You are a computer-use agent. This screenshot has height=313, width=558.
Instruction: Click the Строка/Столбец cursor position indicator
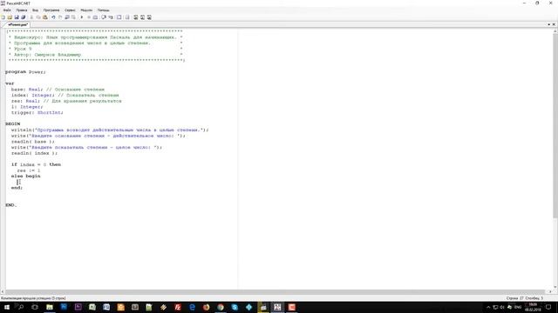point(525,298)
